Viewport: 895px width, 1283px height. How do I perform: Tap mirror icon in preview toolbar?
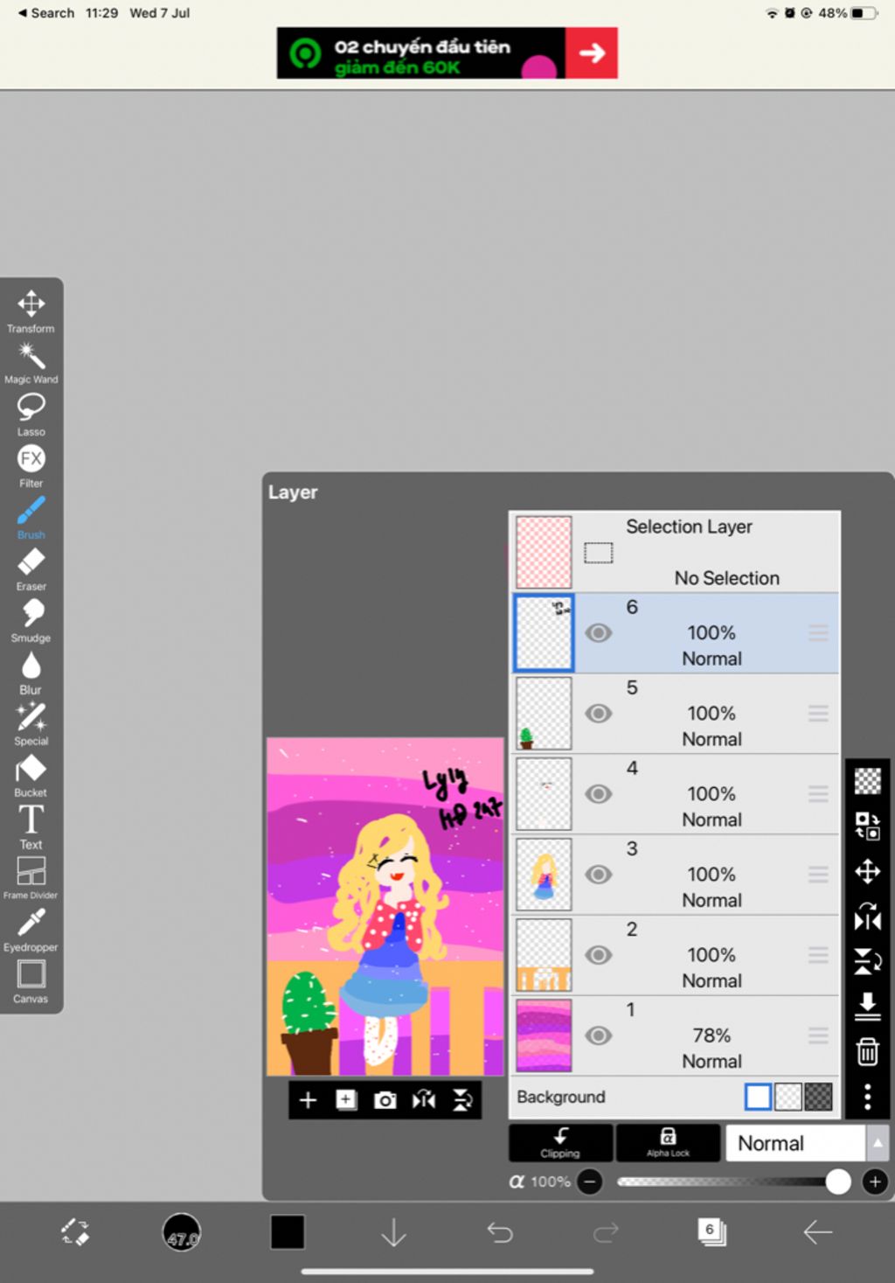coord(424,1100)
